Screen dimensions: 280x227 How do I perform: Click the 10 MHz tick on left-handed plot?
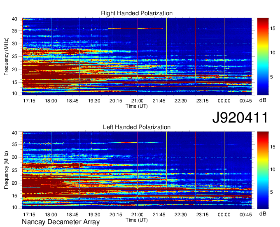pyautogui.click(x=14, y=207)
